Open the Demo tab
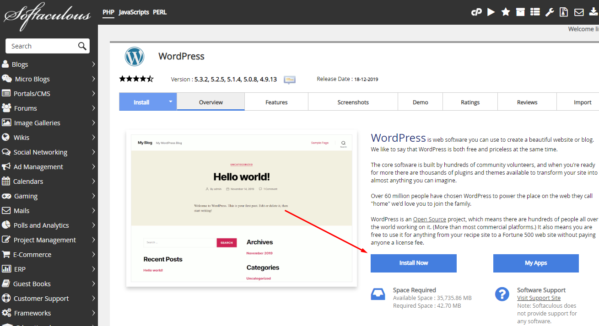 [x=421, y=102]
